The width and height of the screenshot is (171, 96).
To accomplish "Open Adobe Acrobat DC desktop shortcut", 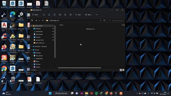I will pos(4,16).
